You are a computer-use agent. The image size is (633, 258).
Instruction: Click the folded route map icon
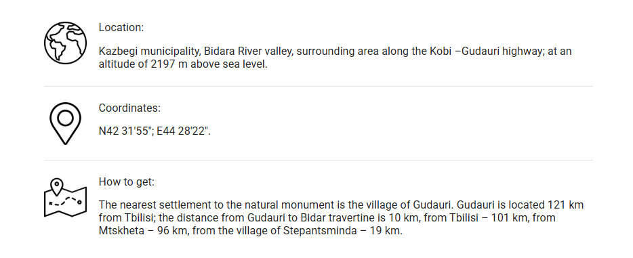(65, 198)
